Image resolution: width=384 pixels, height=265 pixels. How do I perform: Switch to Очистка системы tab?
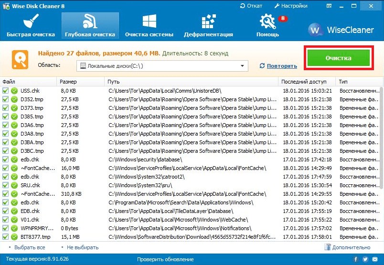pos(149,26)
